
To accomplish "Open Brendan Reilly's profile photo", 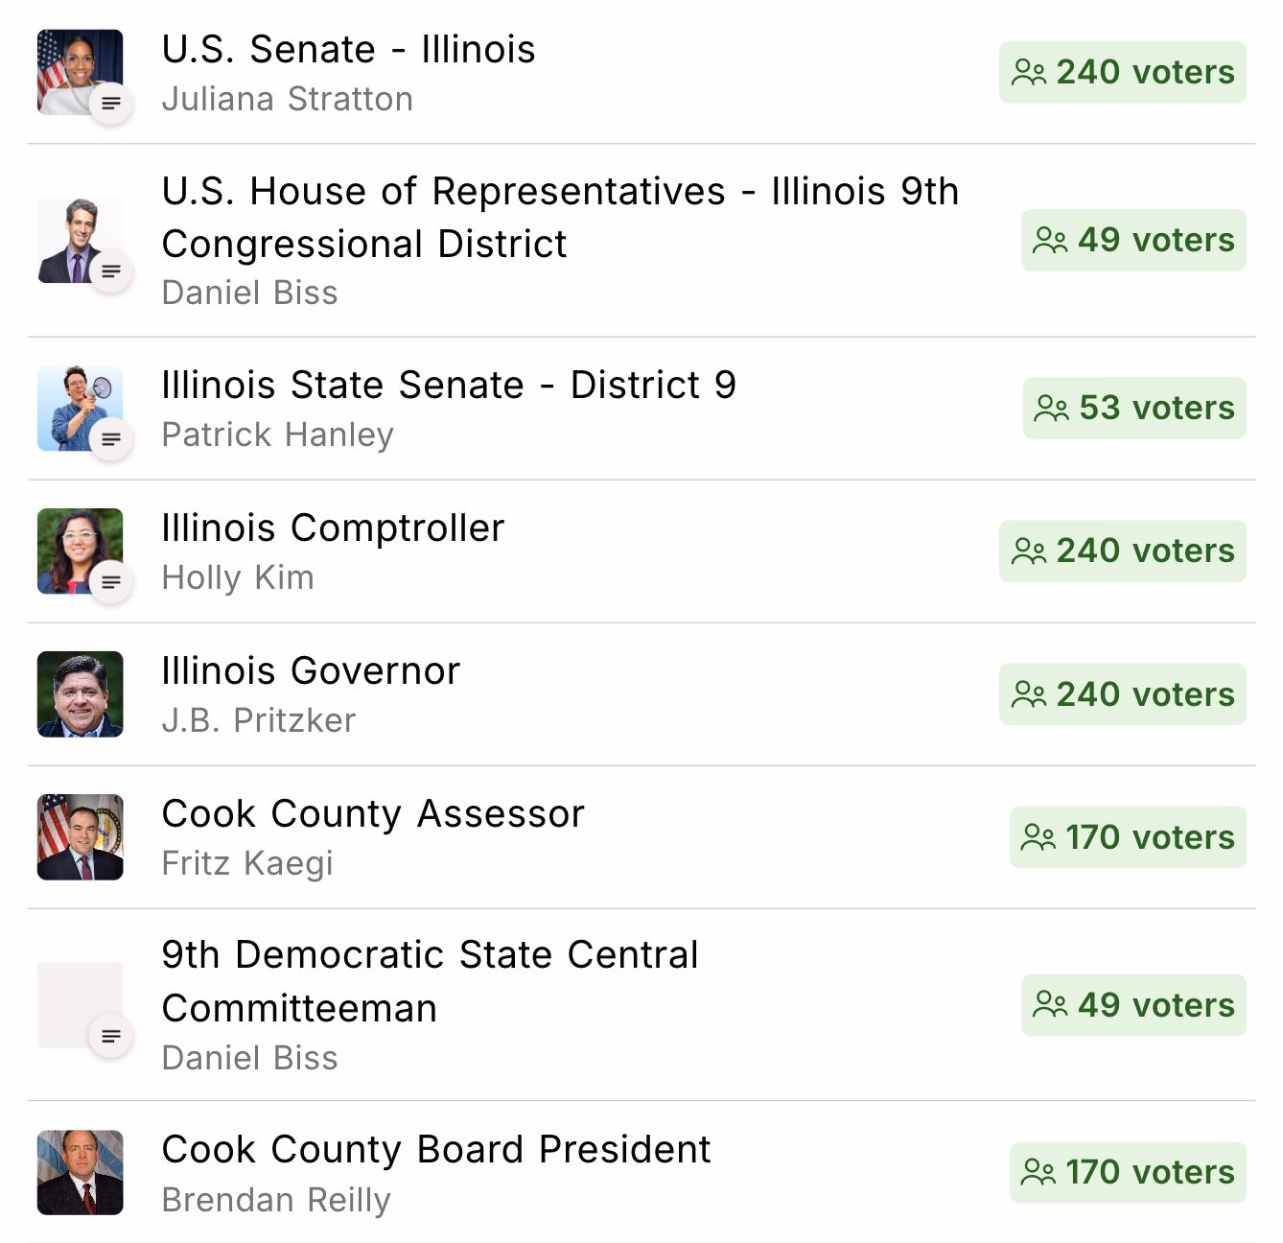I will [x=80, y=1172].
